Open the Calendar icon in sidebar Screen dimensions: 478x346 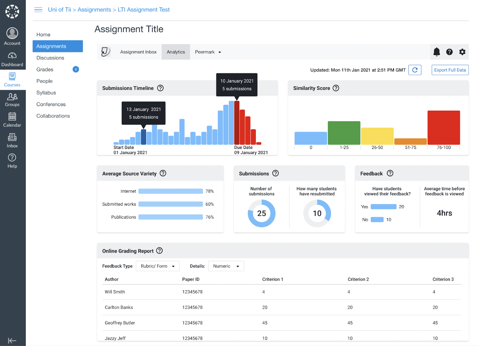point(12,120)
